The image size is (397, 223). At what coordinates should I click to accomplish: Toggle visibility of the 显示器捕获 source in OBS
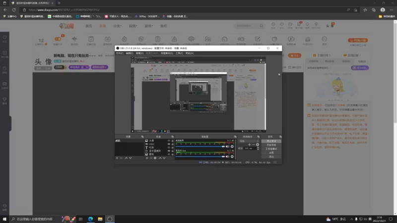click(x=169, y=151)
